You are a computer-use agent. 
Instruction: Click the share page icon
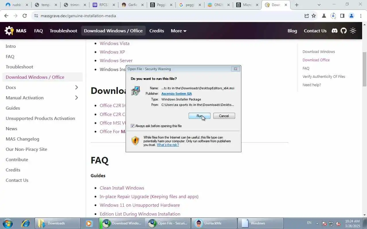(x=307, y=16)
